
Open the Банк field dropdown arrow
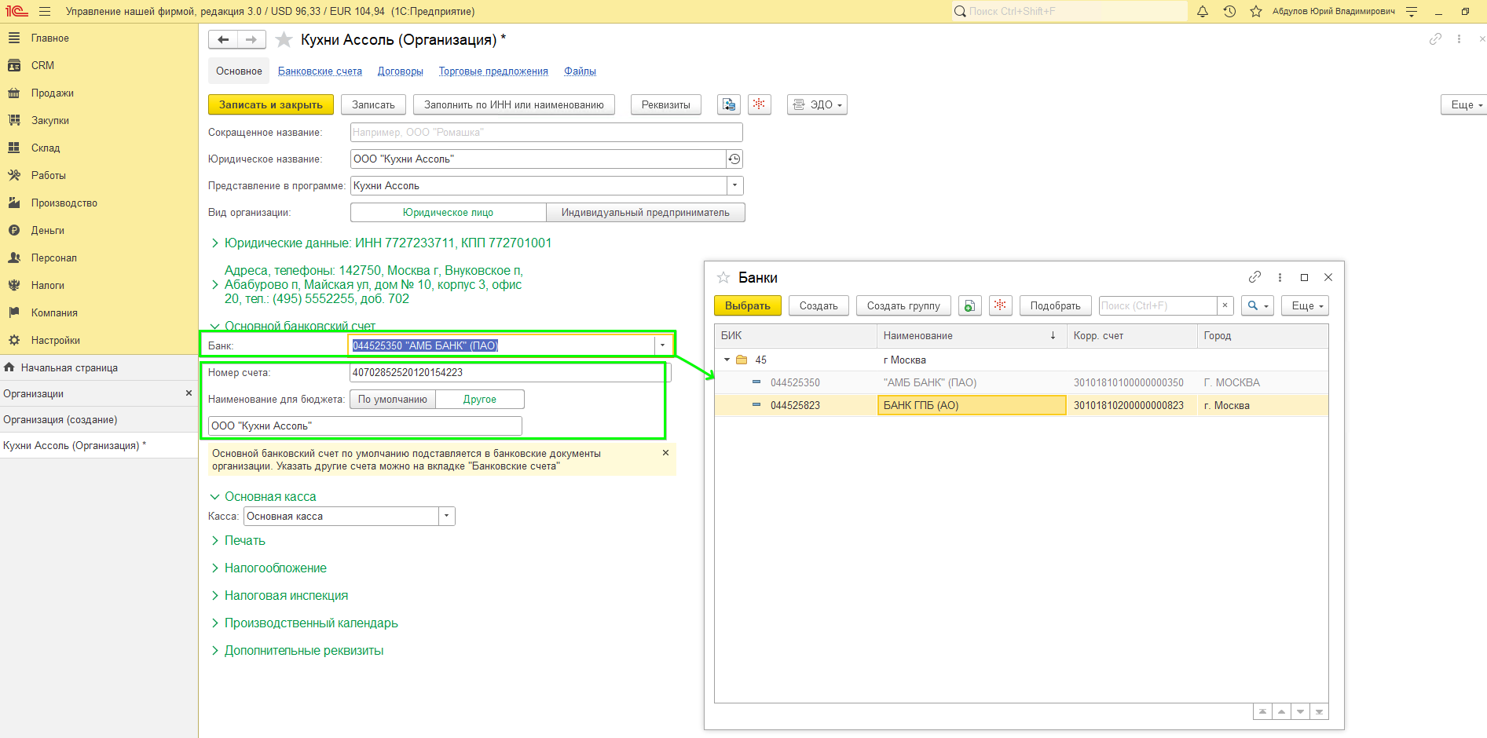pos(663,345)
